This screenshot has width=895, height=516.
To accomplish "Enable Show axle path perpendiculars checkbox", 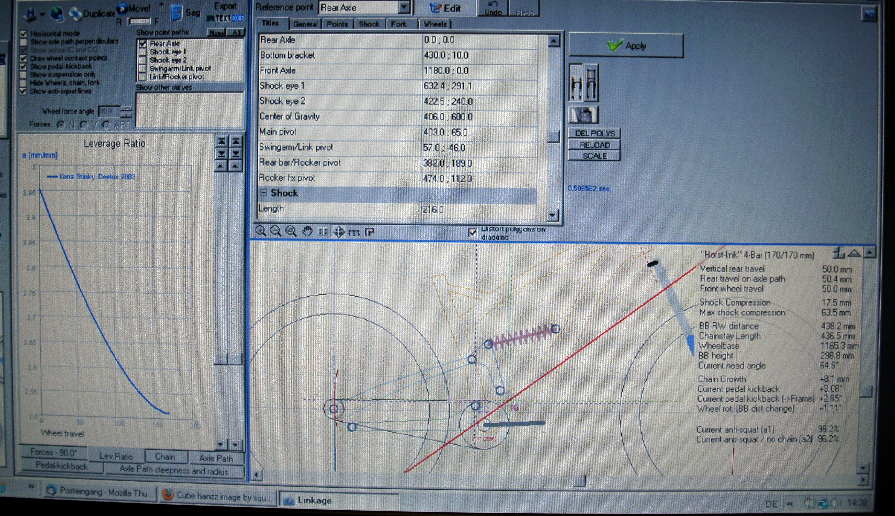I will [23, 42].
